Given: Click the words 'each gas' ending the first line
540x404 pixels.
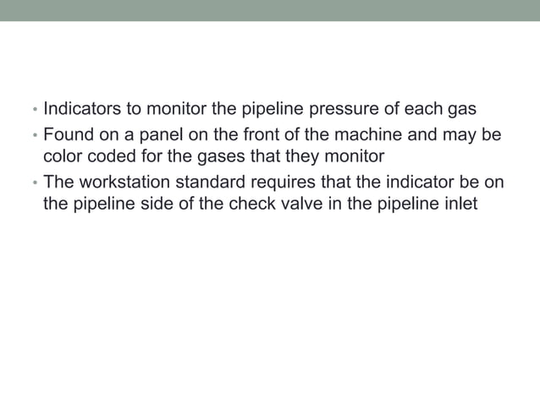Looking at the screenshot, I should pyautogui.click(x=440, y=109).
